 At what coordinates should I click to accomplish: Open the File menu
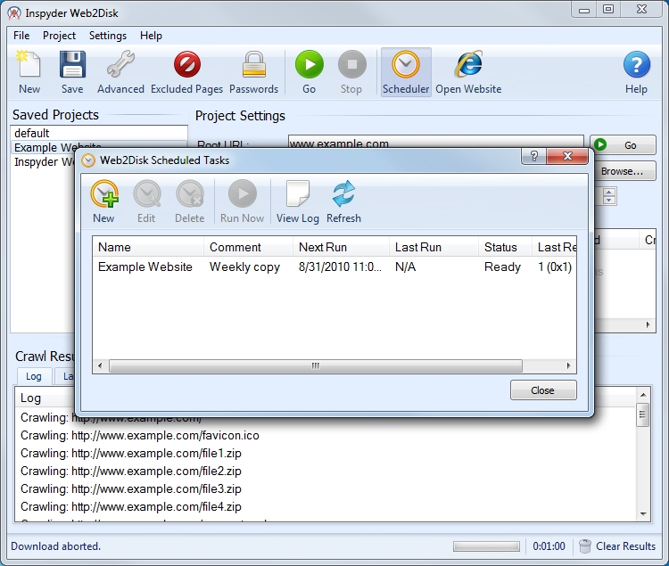21,36
